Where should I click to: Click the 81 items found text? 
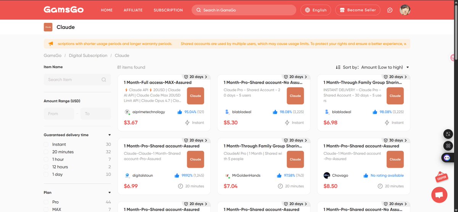point(131,67)
